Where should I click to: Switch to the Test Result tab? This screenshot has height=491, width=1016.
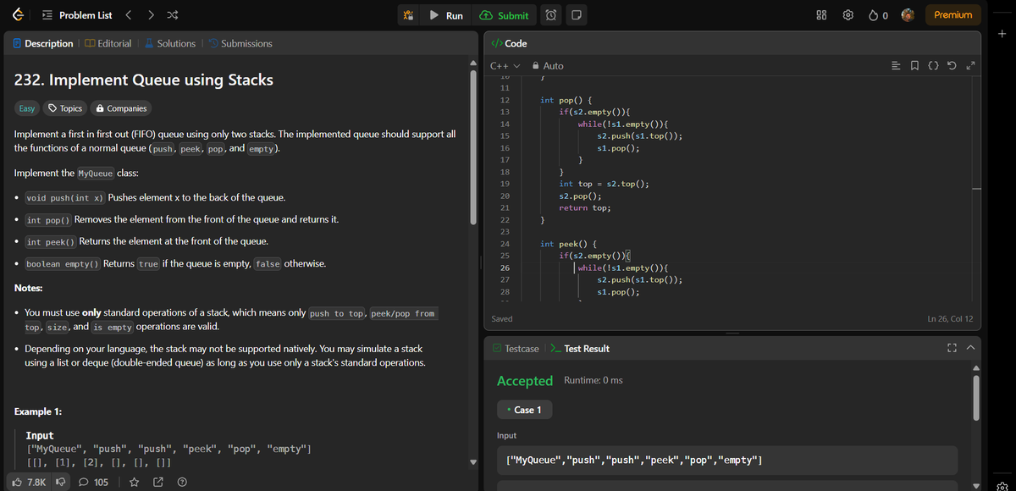click(579, 348)
